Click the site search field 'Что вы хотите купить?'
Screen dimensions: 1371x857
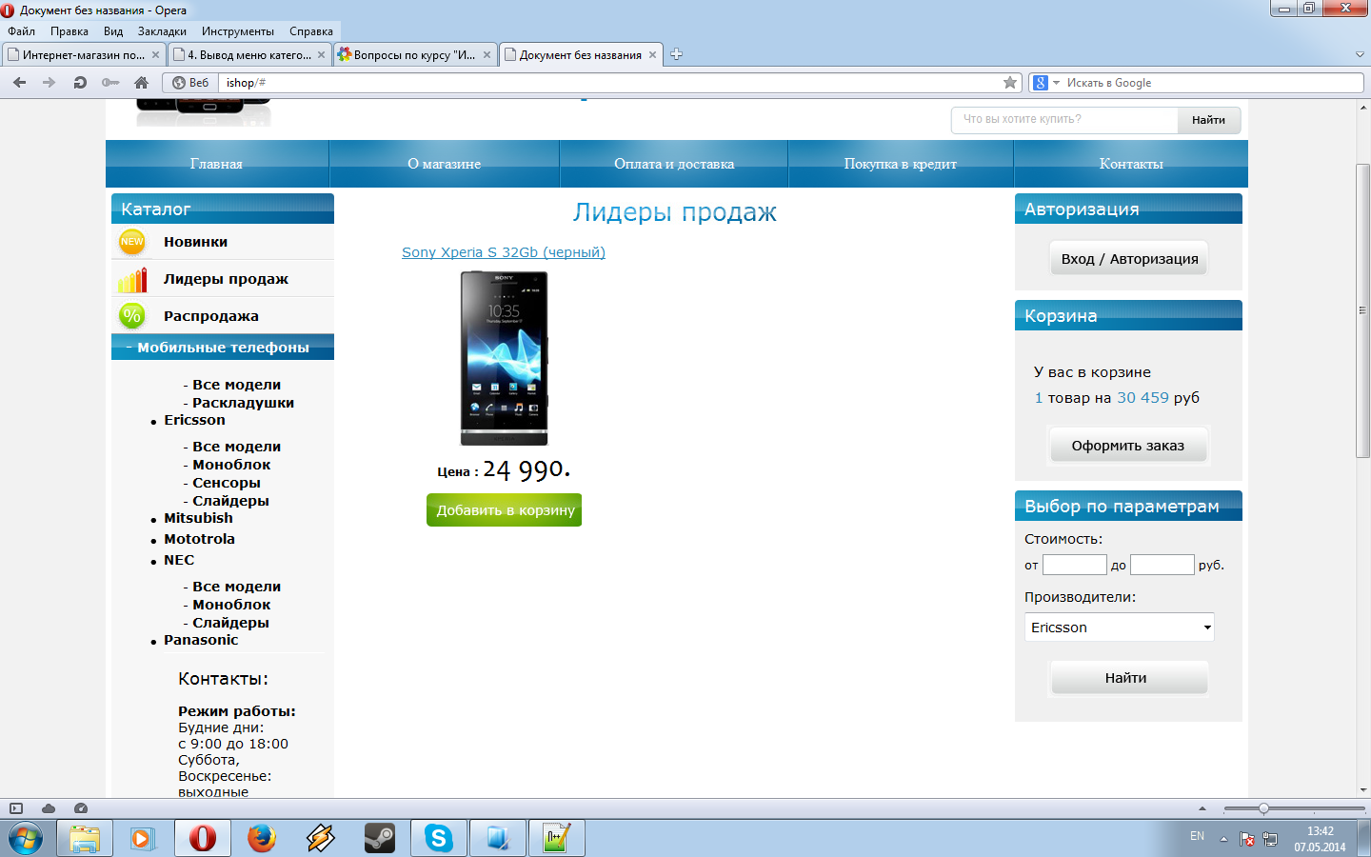click(1064, 119)
